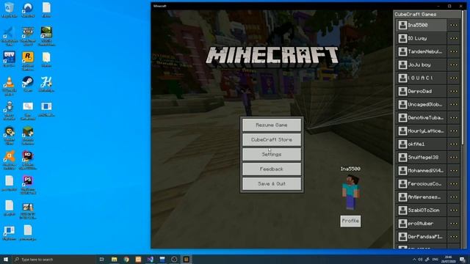
Task: Select player UncagedBlob... in list
Action: coord(421,104)
